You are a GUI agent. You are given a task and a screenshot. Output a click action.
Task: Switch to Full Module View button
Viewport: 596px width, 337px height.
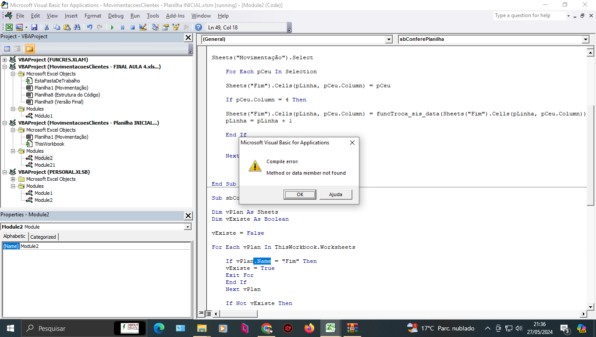(x=209, y=314)
